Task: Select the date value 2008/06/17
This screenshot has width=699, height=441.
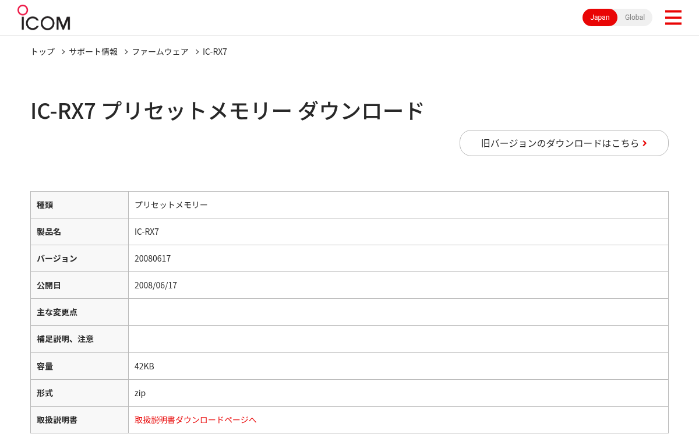Action: pos(398,285)
